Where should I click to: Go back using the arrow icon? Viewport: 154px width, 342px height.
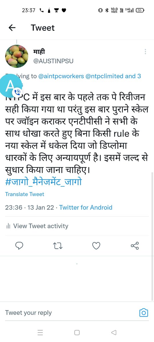(12, 28)
